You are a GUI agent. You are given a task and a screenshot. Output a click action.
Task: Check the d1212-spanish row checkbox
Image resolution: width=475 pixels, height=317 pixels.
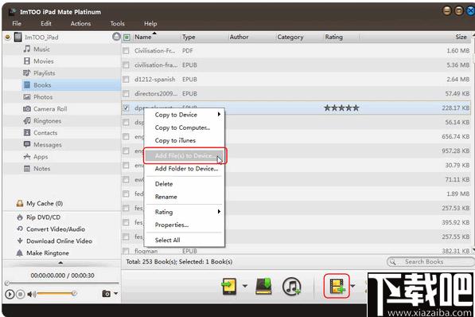(126, 79)
